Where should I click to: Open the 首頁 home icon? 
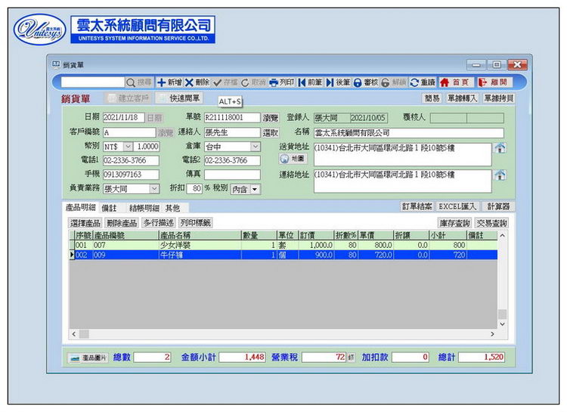(445, 82)
